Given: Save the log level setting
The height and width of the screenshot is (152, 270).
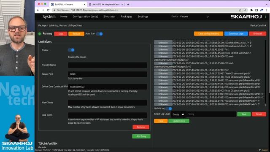Looking at the screenshot, I should coord(244,114).
